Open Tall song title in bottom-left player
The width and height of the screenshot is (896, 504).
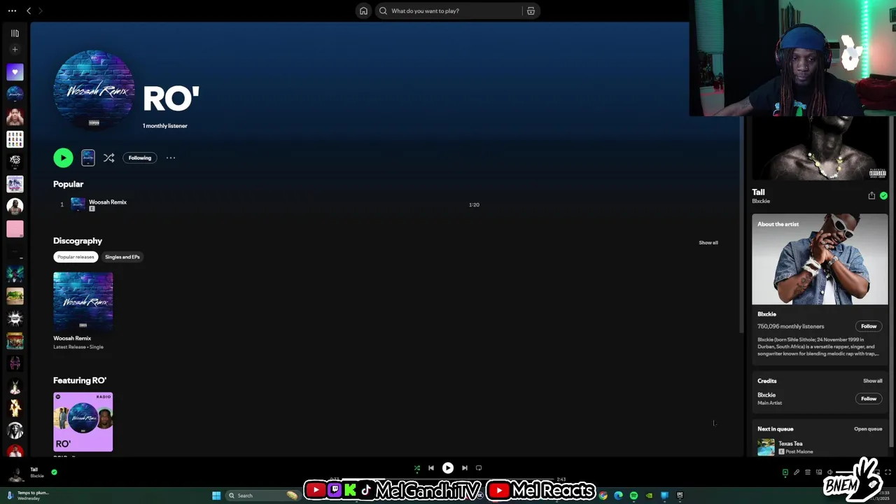coord(34,470)
